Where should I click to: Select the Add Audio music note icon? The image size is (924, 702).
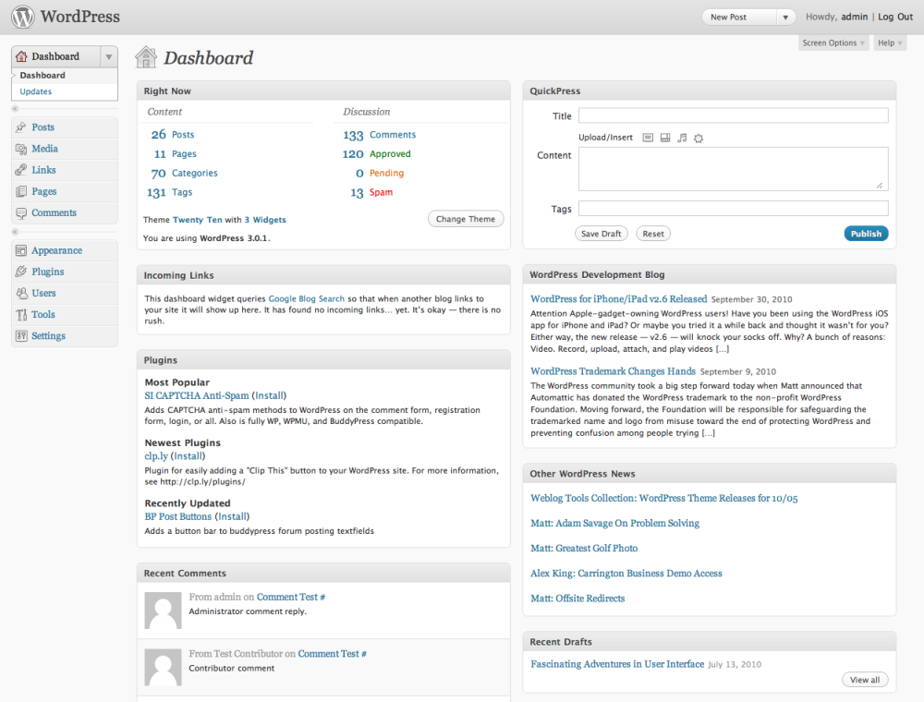[x=682, y=138]
